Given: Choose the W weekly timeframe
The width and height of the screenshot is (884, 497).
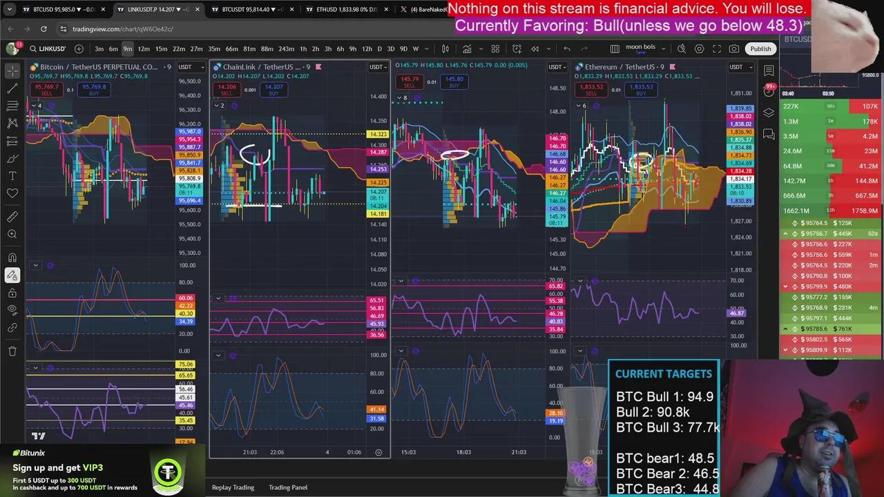Looking at the screenshot, I should pyautogui.click(x=416, y=49).
